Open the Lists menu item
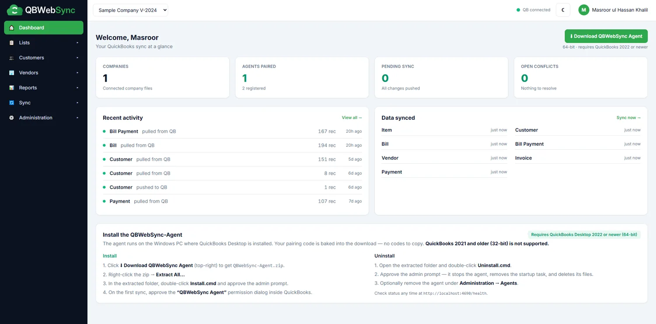This screenshot has height=324, width=656. click(44, 43)
